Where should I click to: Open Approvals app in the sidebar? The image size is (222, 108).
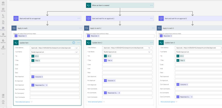point(3,41)
